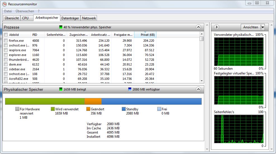Select the AcroRd32.exe process name
Screen dimensions: 276x154
click(x=18, y=79)
